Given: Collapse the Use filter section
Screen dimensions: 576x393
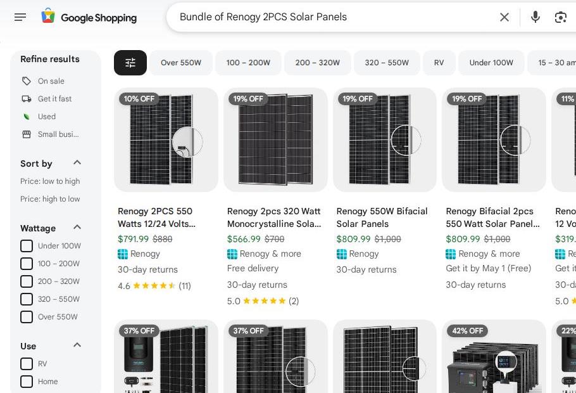Looking at the screenshot, I should click(77, 345).
